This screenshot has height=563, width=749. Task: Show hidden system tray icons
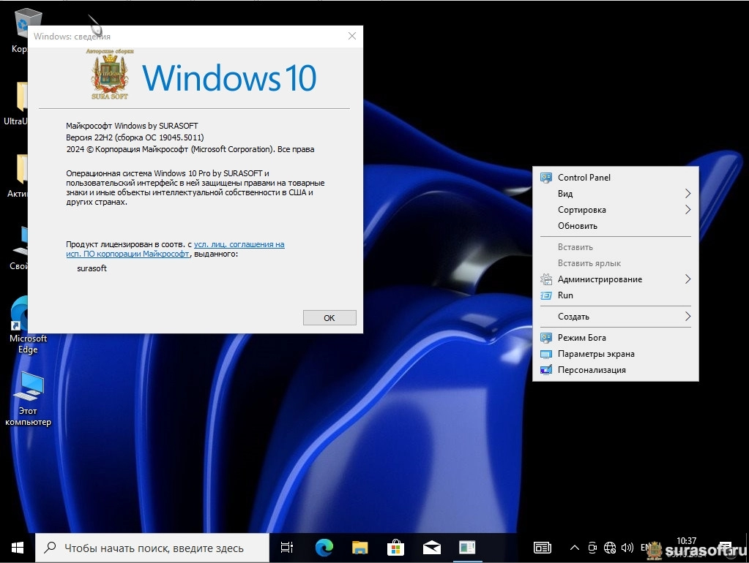[574, 548]
